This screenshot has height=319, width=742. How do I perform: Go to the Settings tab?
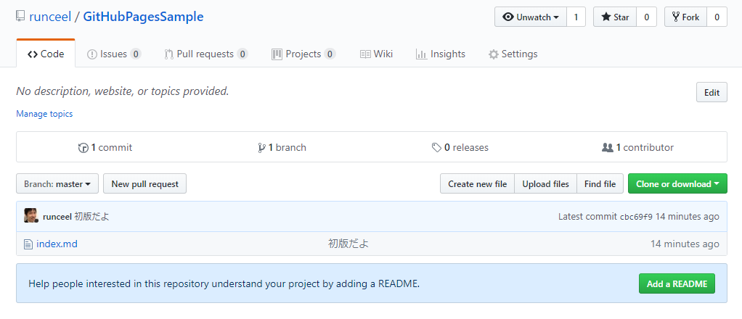pyautogui.click(x=513, y=54)
